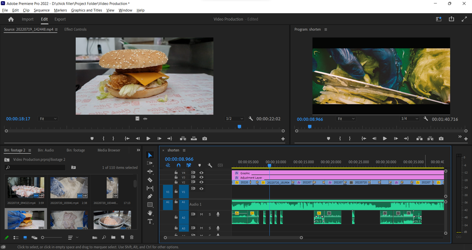Mute audio track A2

pos(201,214)
